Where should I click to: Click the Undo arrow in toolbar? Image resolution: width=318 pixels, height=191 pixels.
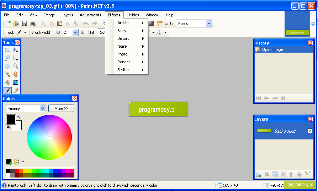[x=86, y=23]
